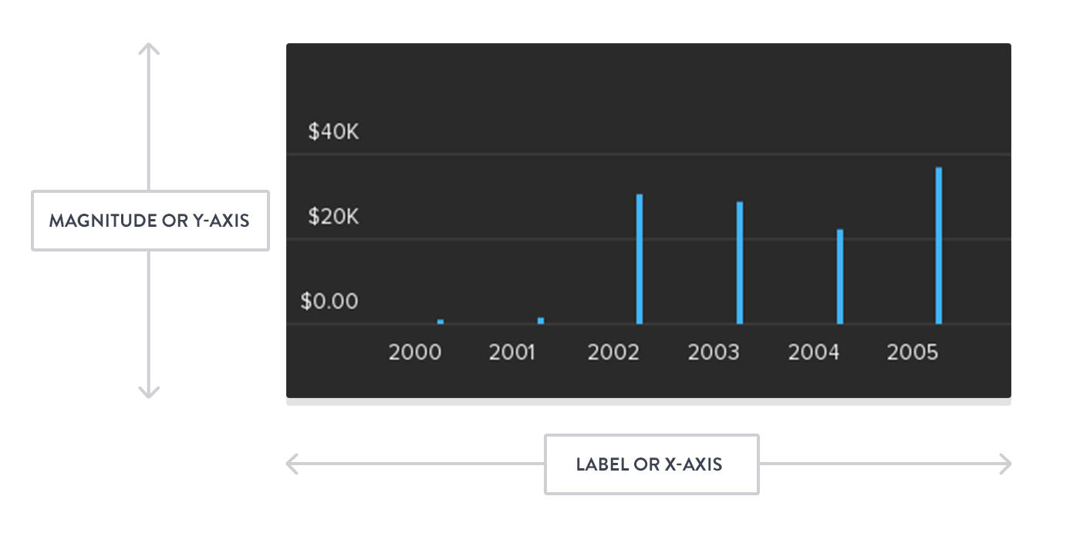Select the blue bar for 2003

pos(740,263)
